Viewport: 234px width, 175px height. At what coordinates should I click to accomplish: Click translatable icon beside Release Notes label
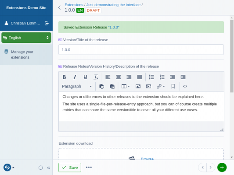(60, 66)
